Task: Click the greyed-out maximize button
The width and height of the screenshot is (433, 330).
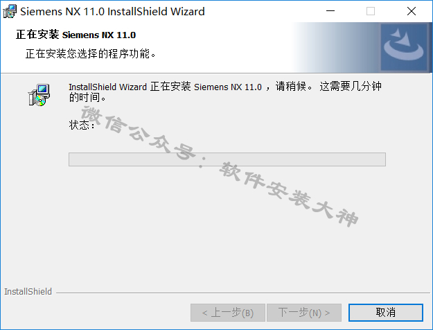Action: click(x=371, y=11)
